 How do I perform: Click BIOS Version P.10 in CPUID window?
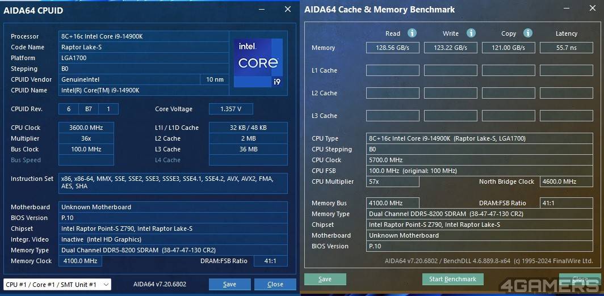[x=173, y=218]
